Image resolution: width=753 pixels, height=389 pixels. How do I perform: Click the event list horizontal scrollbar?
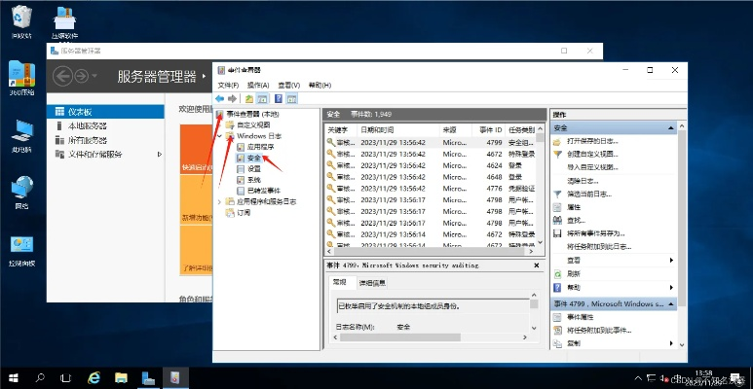[x=431, y=251]
